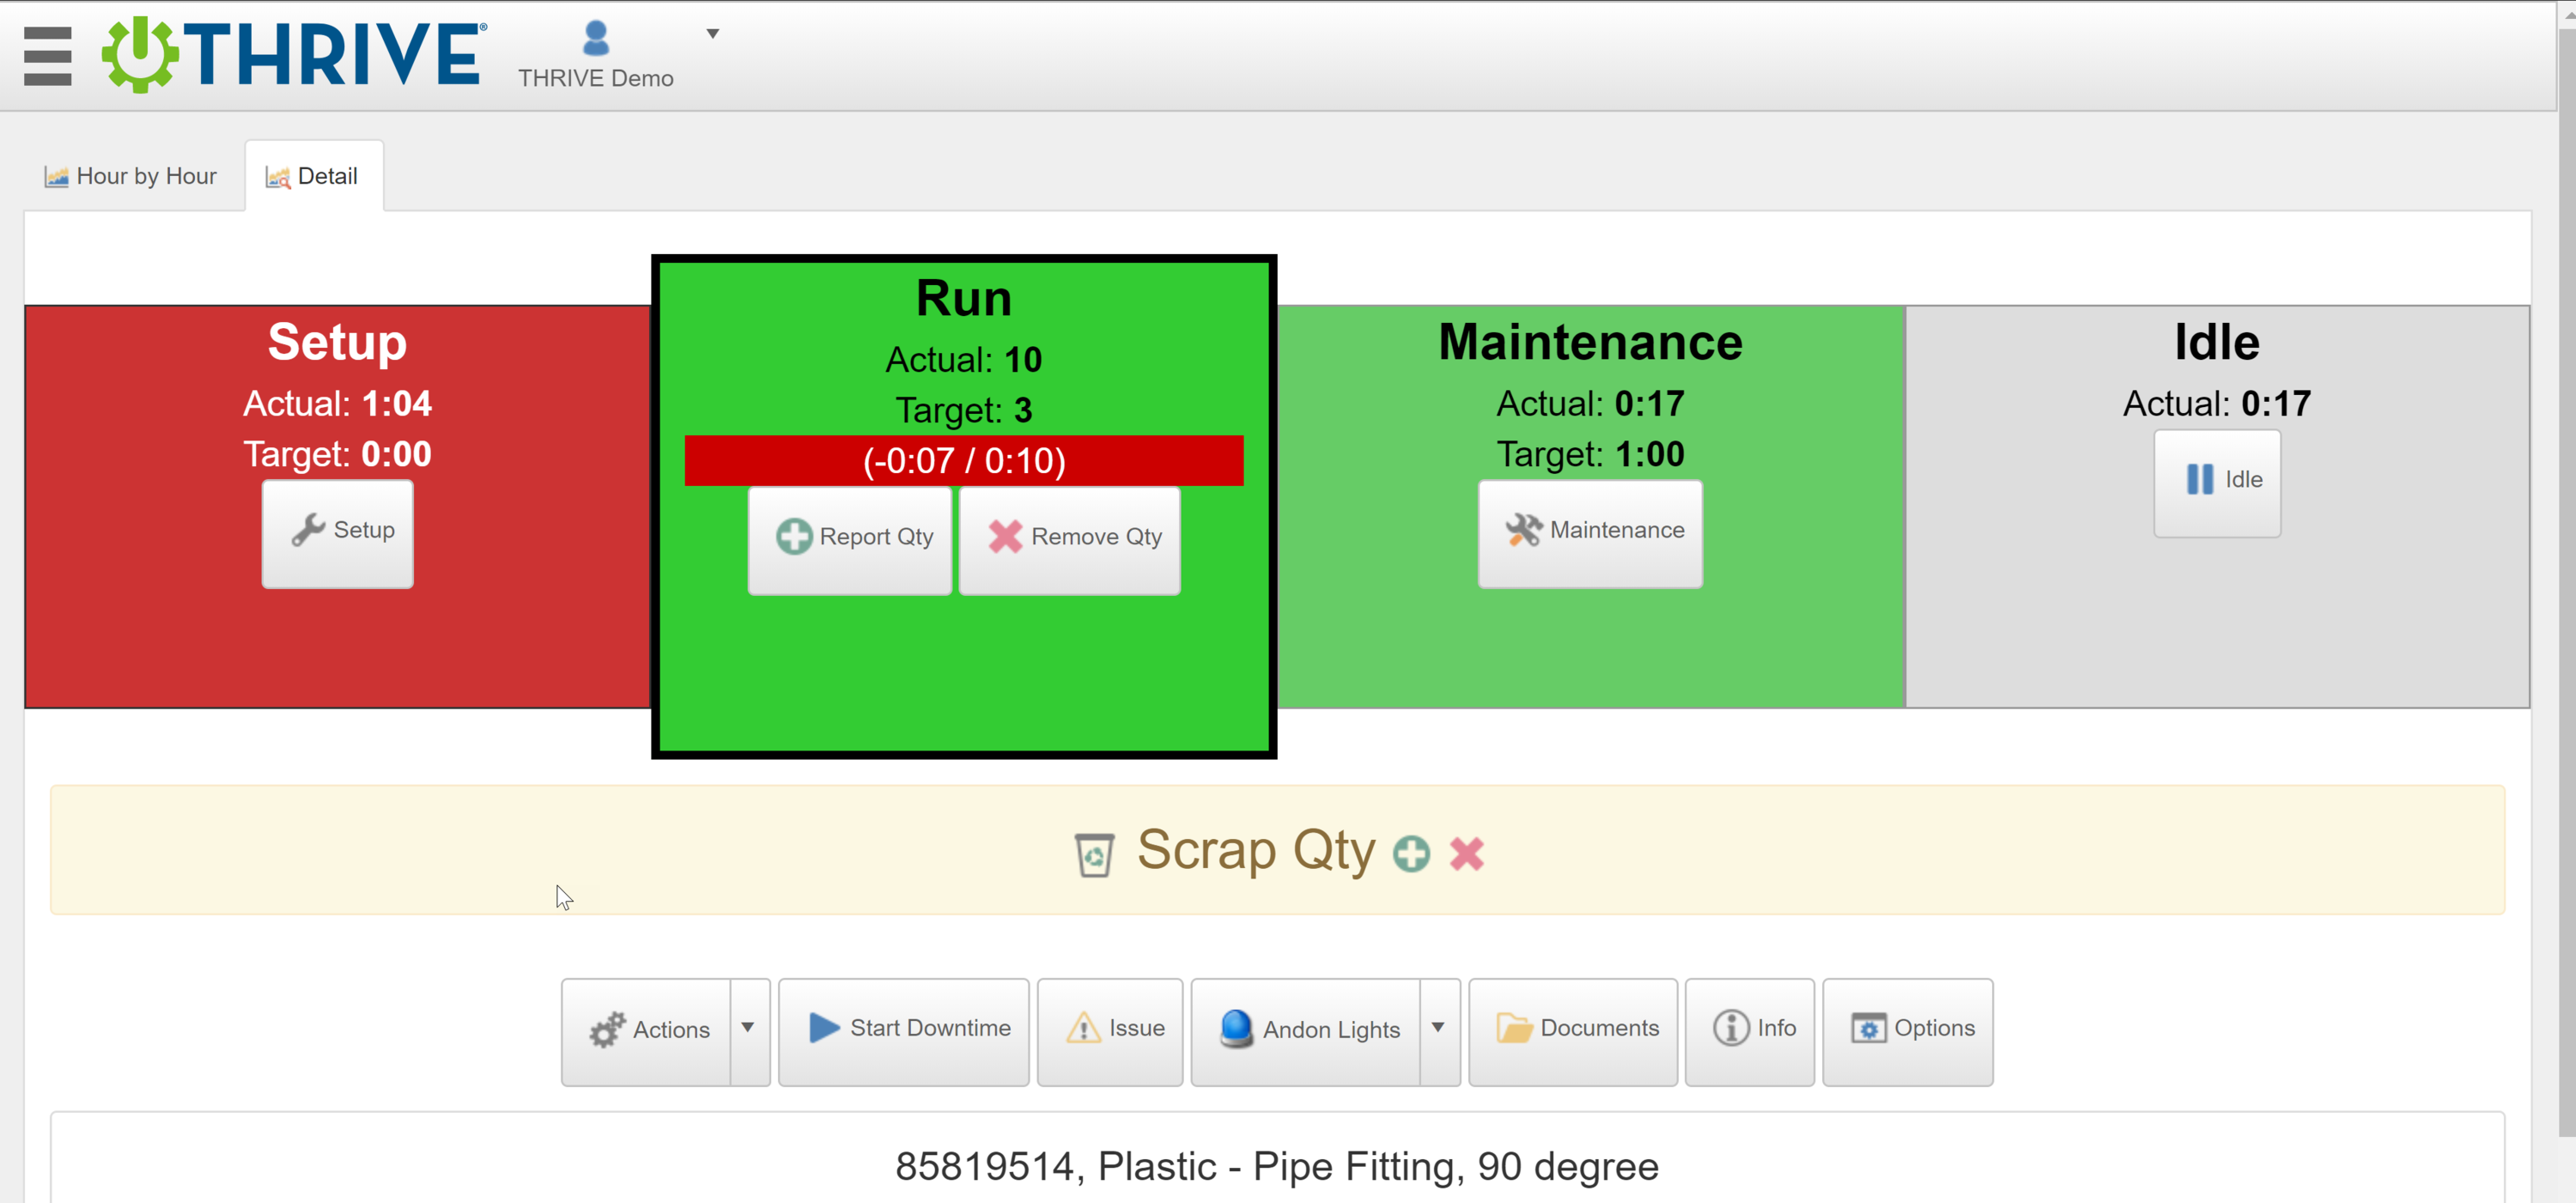Click the red Scrap Qty remove icon

point(1466,853)
